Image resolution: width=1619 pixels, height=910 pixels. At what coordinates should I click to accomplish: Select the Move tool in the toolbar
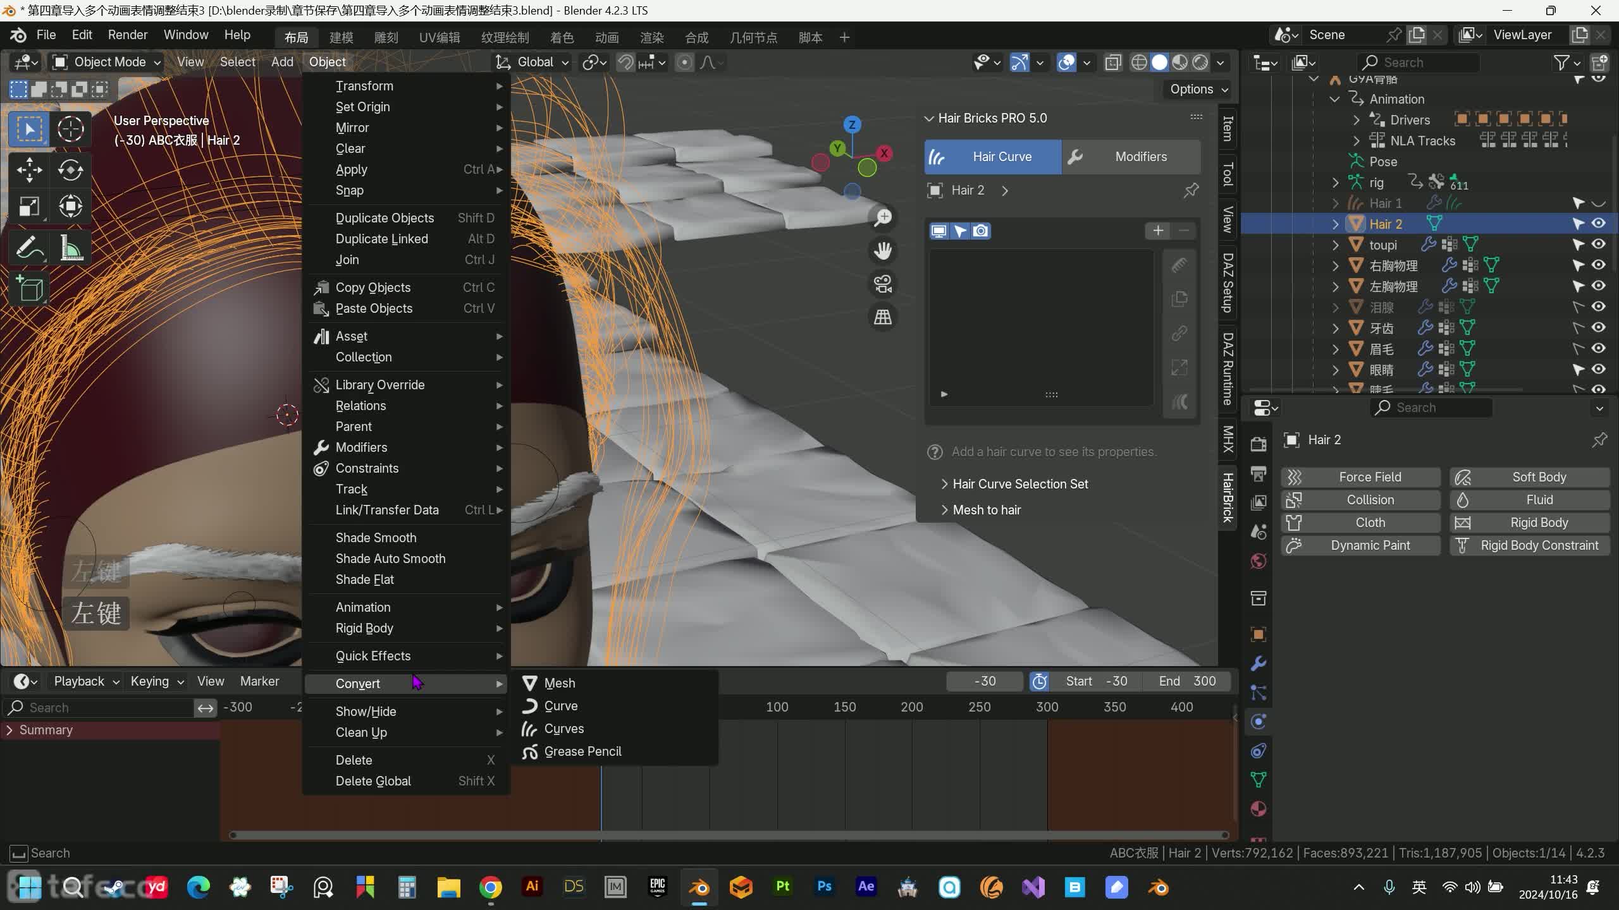click(29, 170)
